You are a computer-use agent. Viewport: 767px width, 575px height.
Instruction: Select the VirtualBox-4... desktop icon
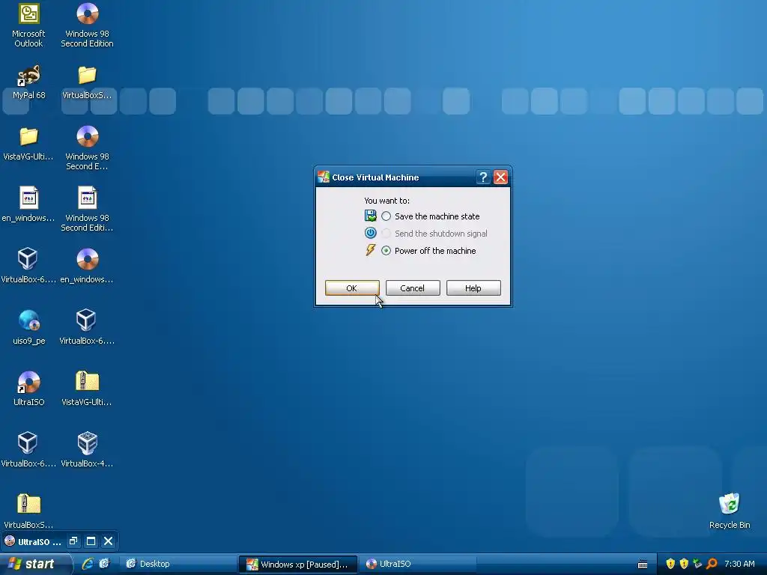(87, 450)
